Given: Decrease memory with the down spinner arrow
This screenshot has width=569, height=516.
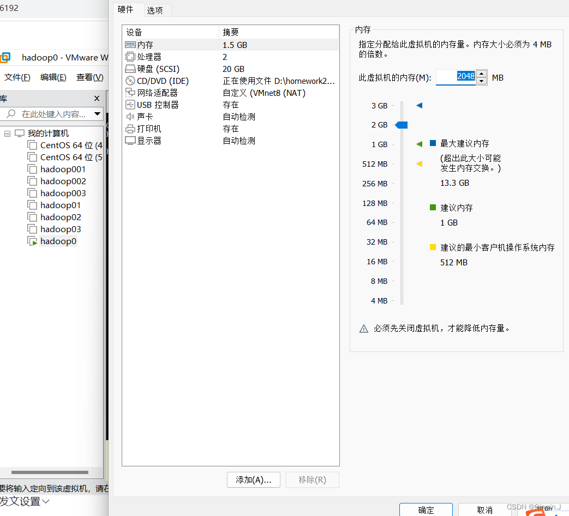Looking at the screenshot, I should (x=482, y=81).
